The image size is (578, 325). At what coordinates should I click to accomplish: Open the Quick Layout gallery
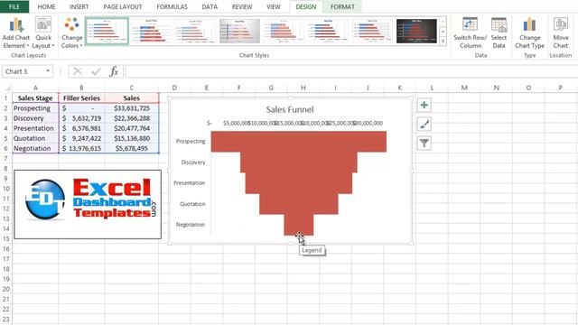click(43, 33)
